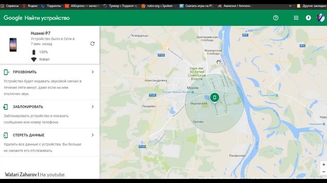Viewport: 327px width, 183px height.
Task: Click the ЗАБЛОКИРОВАТЬ lock device icon
Action: (x=6, y=107)
